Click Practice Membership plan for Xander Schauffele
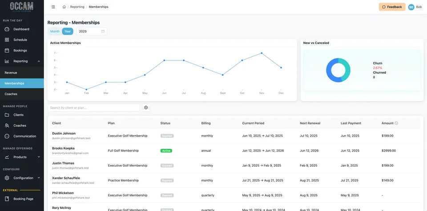The image size is (427, 211). pos(123,180)
